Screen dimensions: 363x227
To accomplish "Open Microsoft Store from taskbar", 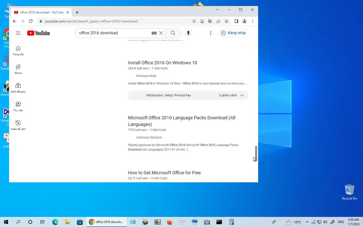I will 80,222.
